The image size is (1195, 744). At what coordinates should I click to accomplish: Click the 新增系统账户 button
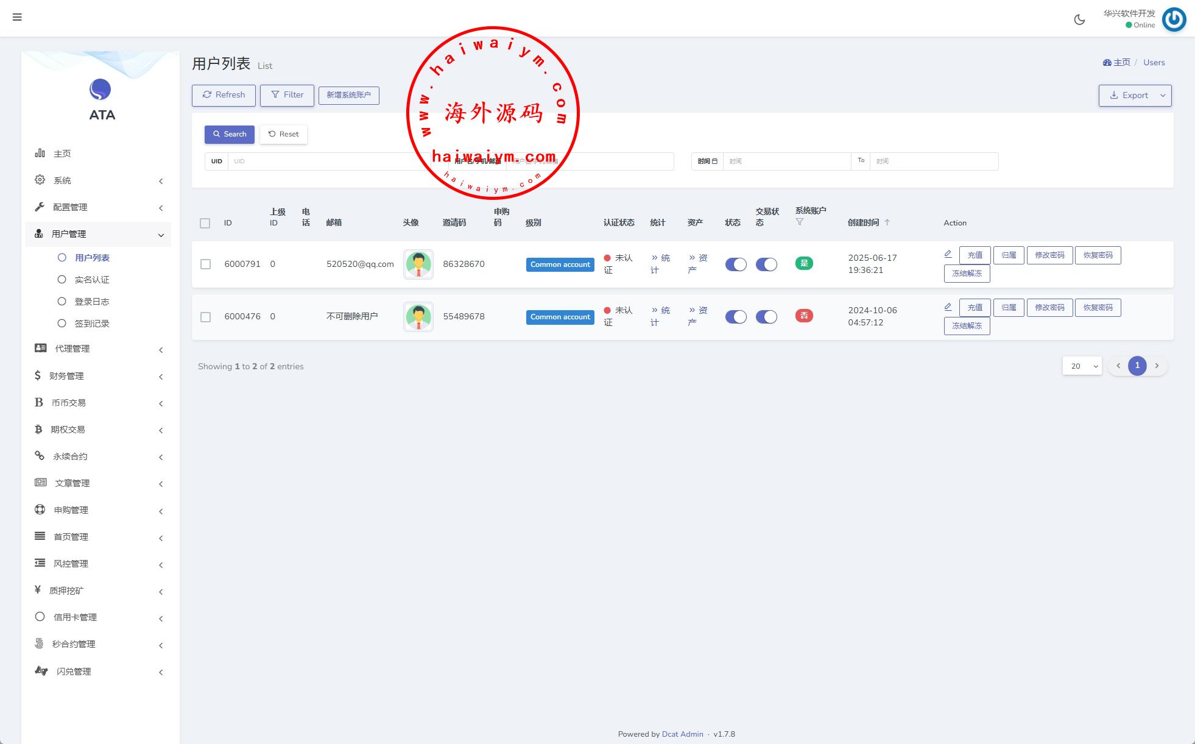[348, 95]
